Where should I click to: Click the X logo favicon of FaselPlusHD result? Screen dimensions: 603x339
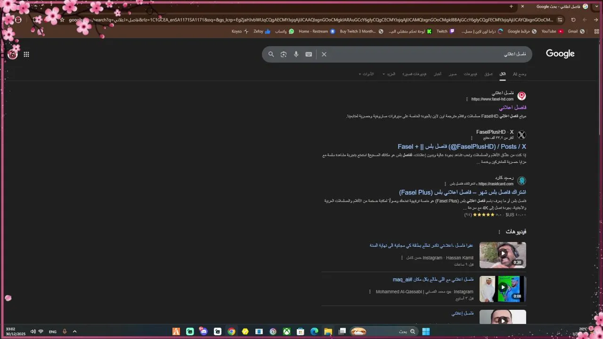522,135
